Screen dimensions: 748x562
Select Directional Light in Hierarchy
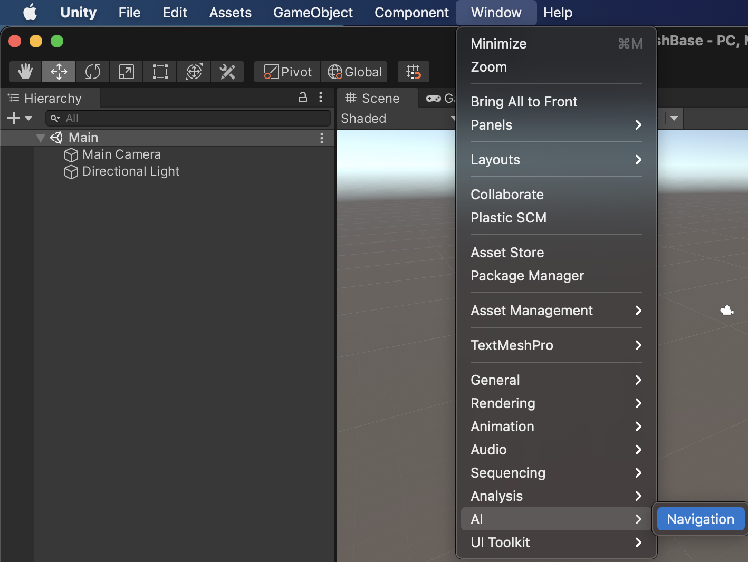point(131,171)
